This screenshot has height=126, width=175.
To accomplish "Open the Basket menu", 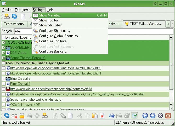I will tap(7, 10).
